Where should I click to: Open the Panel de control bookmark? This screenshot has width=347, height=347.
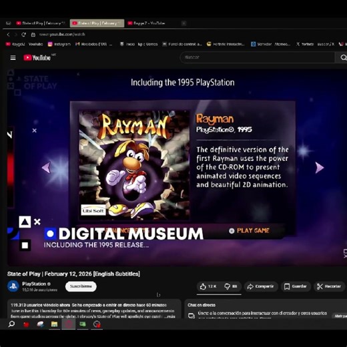tap(182, 44)
